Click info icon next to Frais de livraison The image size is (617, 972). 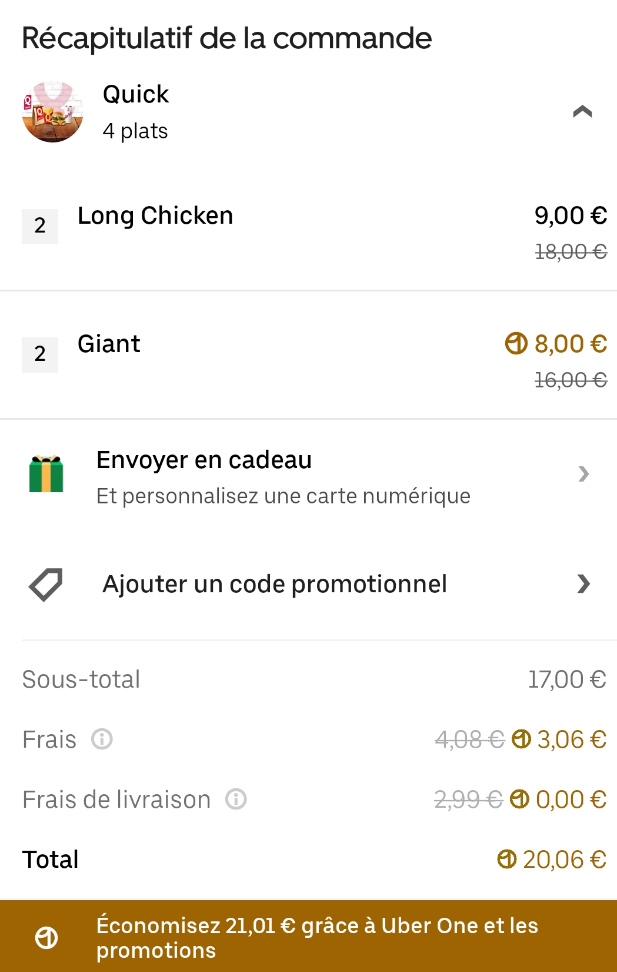(236, 799)
